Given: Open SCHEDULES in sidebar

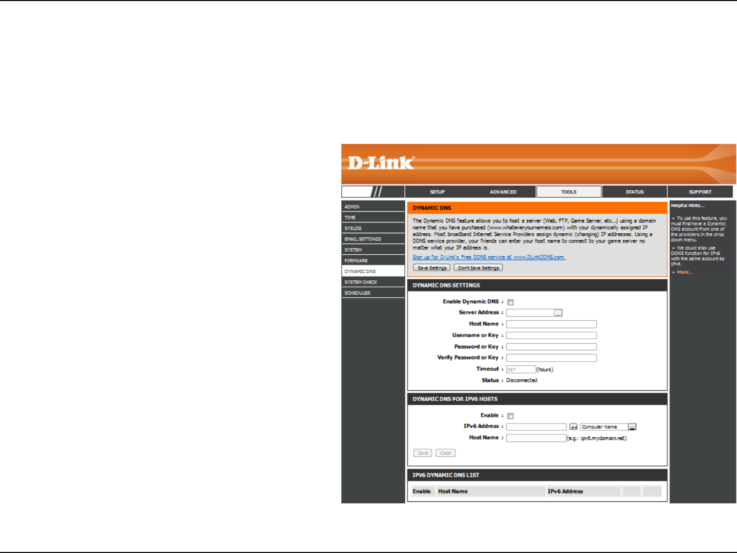Looking at the screenshot, I should click(373, 293).
